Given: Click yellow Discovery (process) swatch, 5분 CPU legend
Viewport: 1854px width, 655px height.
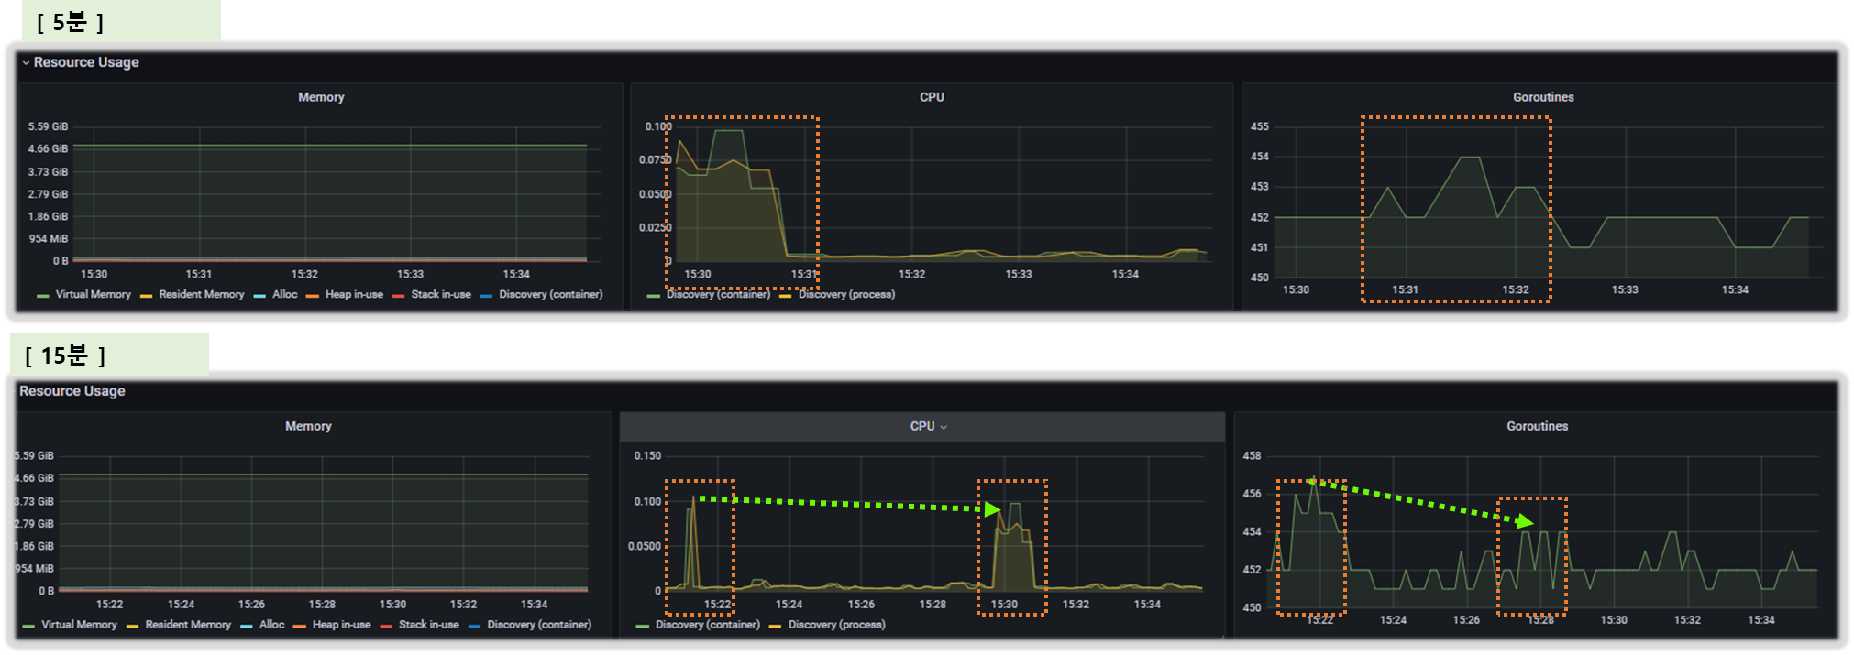Looking at the screenshot, I should point(786,296).
